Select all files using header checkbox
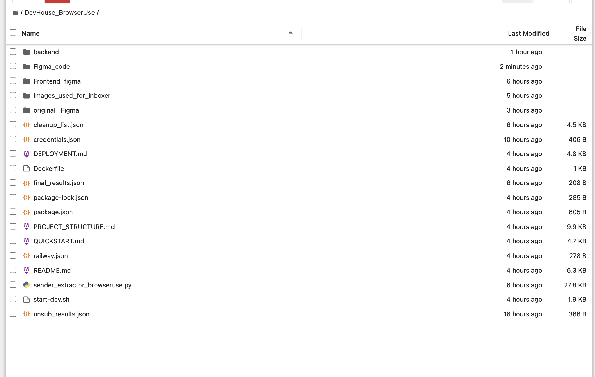This screenshot has height=377, width=595. pos(13,32)
